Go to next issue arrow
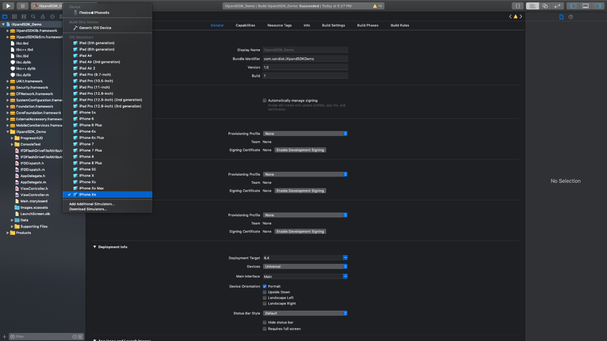Image resolution: width=607 pixels, height=341 pixels. [x=521, y=17]
